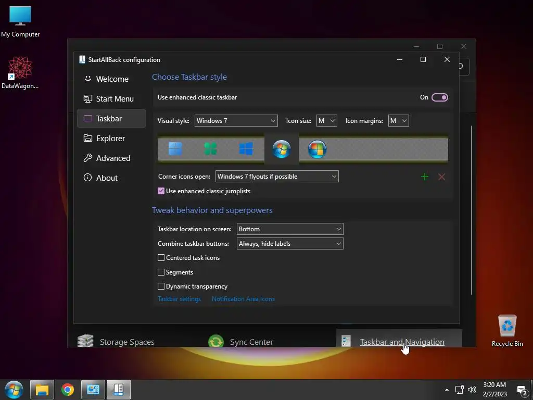Go to the Explorer section
This screenshot has height=400, width=533.
tap(111, 138)
